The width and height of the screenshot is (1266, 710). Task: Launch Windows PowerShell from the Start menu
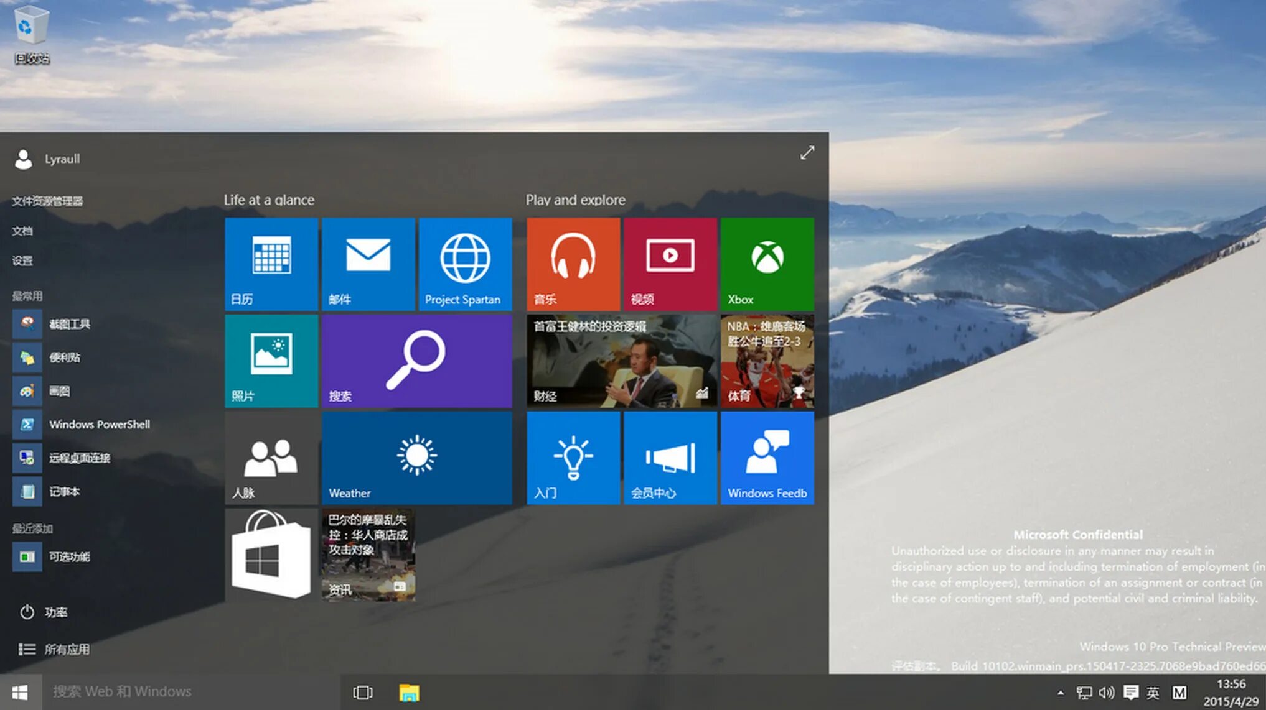click(x=98, y=424)
